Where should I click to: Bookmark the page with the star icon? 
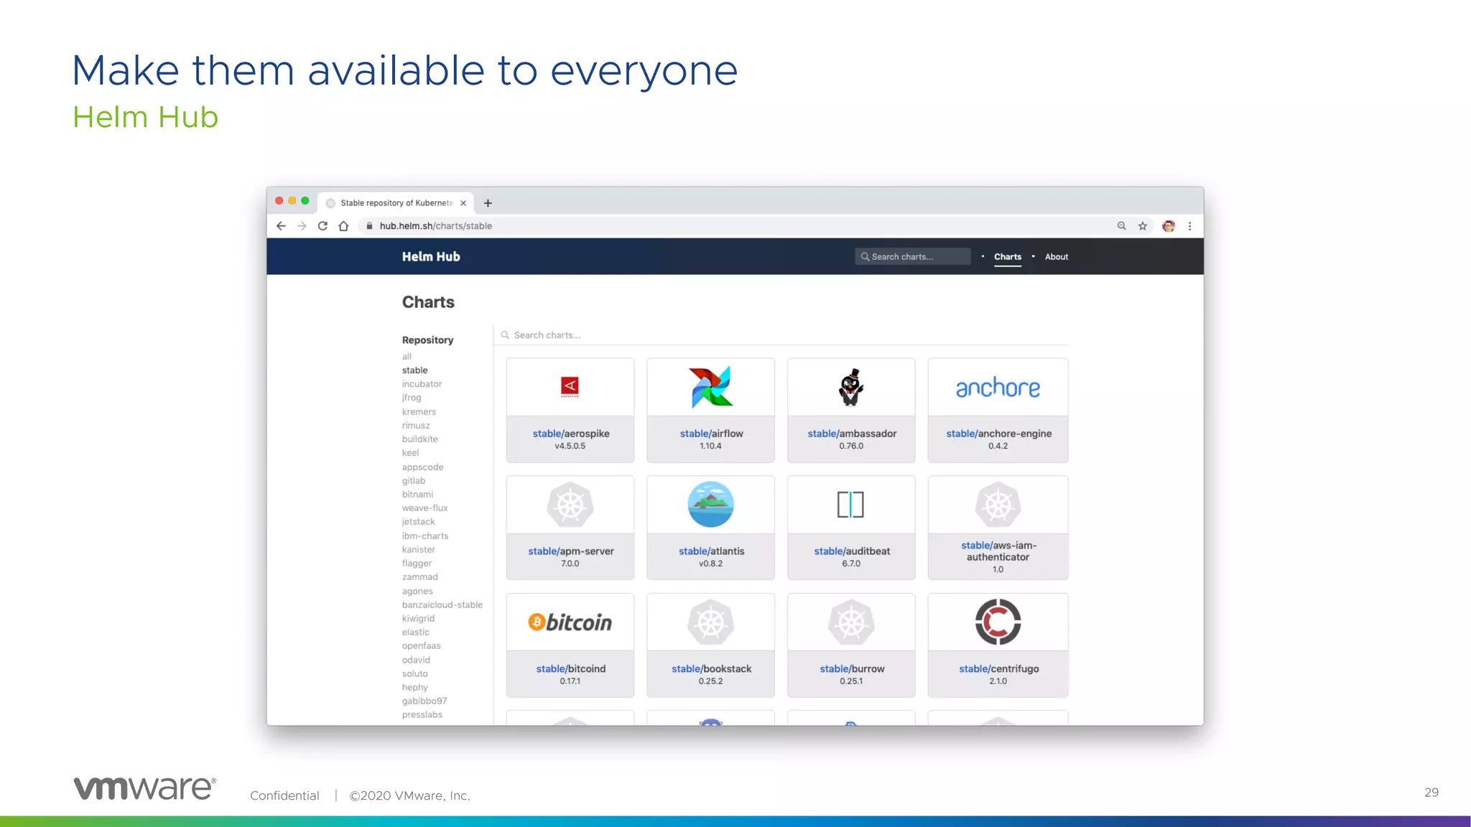[1142, 226]
